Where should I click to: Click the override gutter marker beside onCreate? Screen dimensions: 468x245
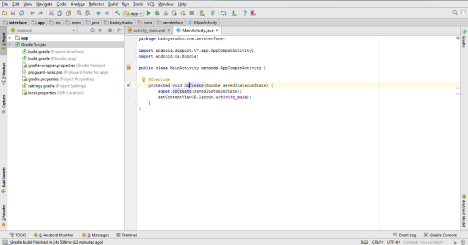(129, 85)
